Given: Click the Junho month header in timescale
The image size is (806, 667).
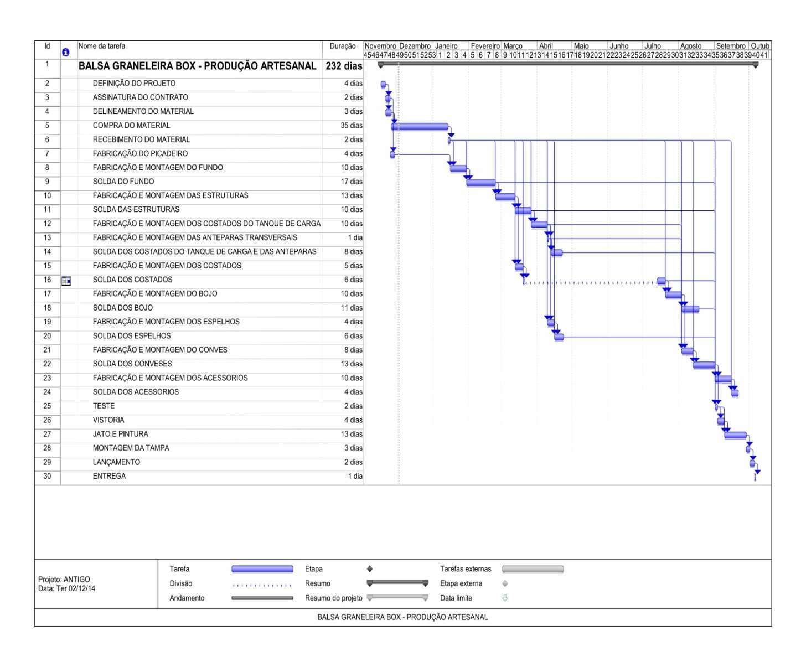Looking at the screenshot, I should pos(619,46).
